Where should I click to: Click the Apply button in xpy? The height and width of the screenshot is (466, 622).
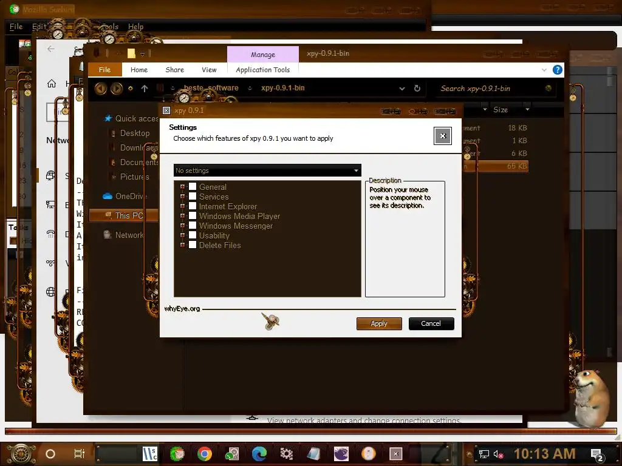(379, 323)
